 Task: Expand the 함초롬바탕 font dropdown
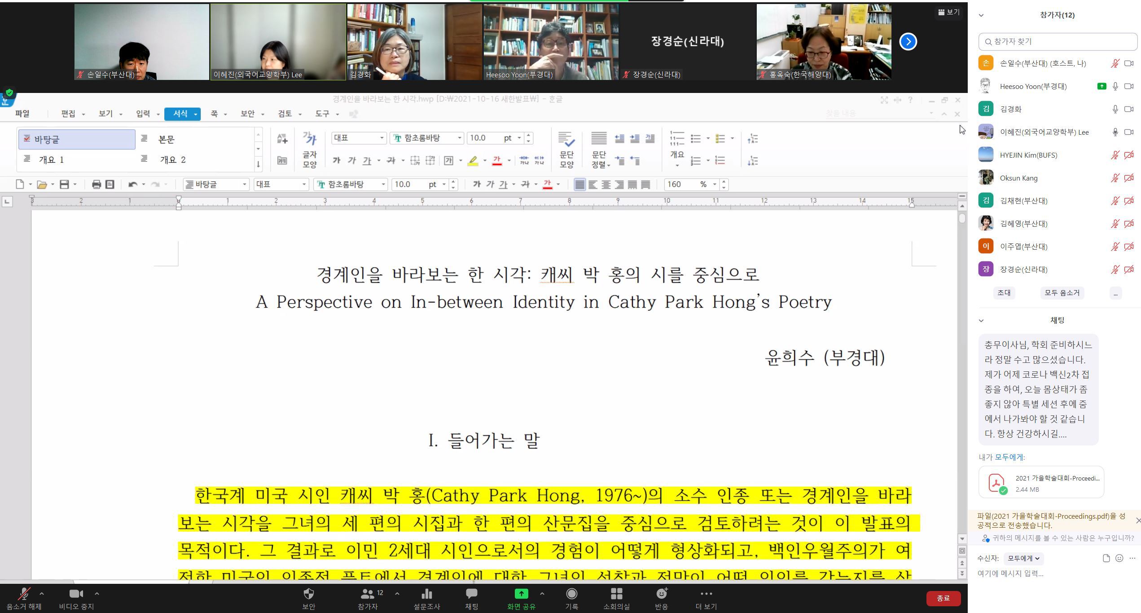click(460, 138)
